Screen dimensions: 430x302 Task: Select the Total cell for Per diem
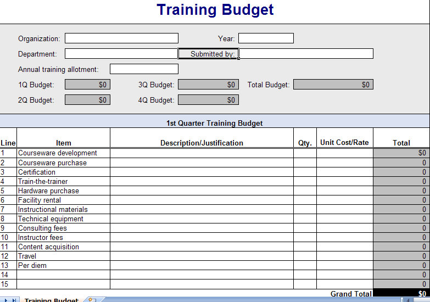(x=401, y=265)
